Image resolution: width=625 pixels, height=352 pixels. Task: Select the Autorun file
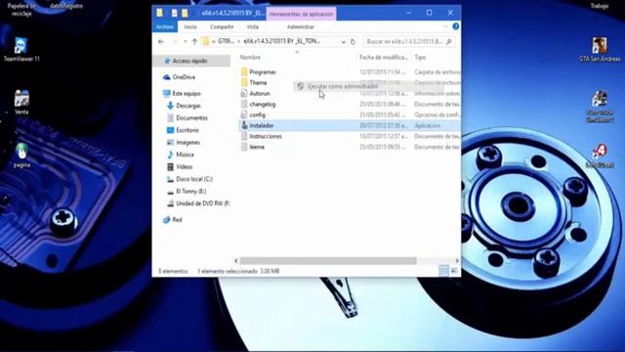260,94
